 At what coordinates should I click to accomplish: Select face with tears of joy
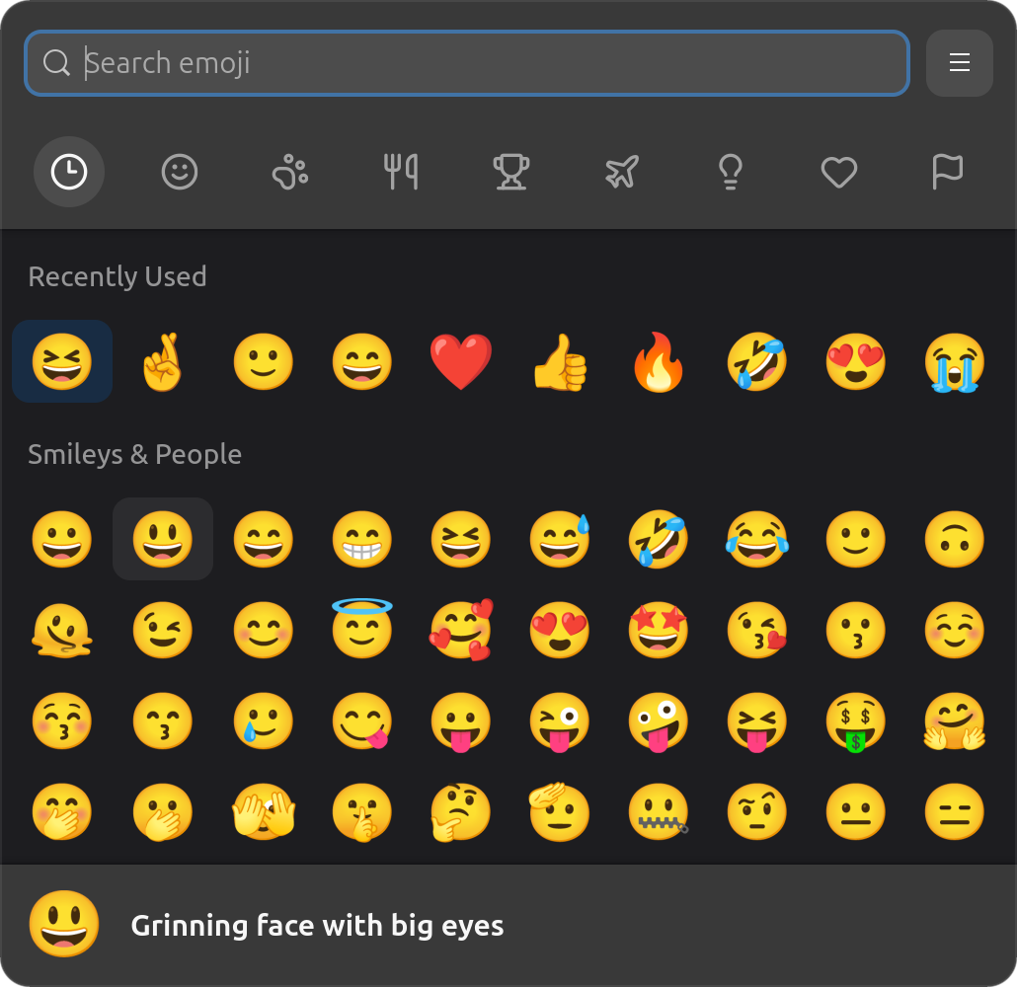[x=757, y=539]
